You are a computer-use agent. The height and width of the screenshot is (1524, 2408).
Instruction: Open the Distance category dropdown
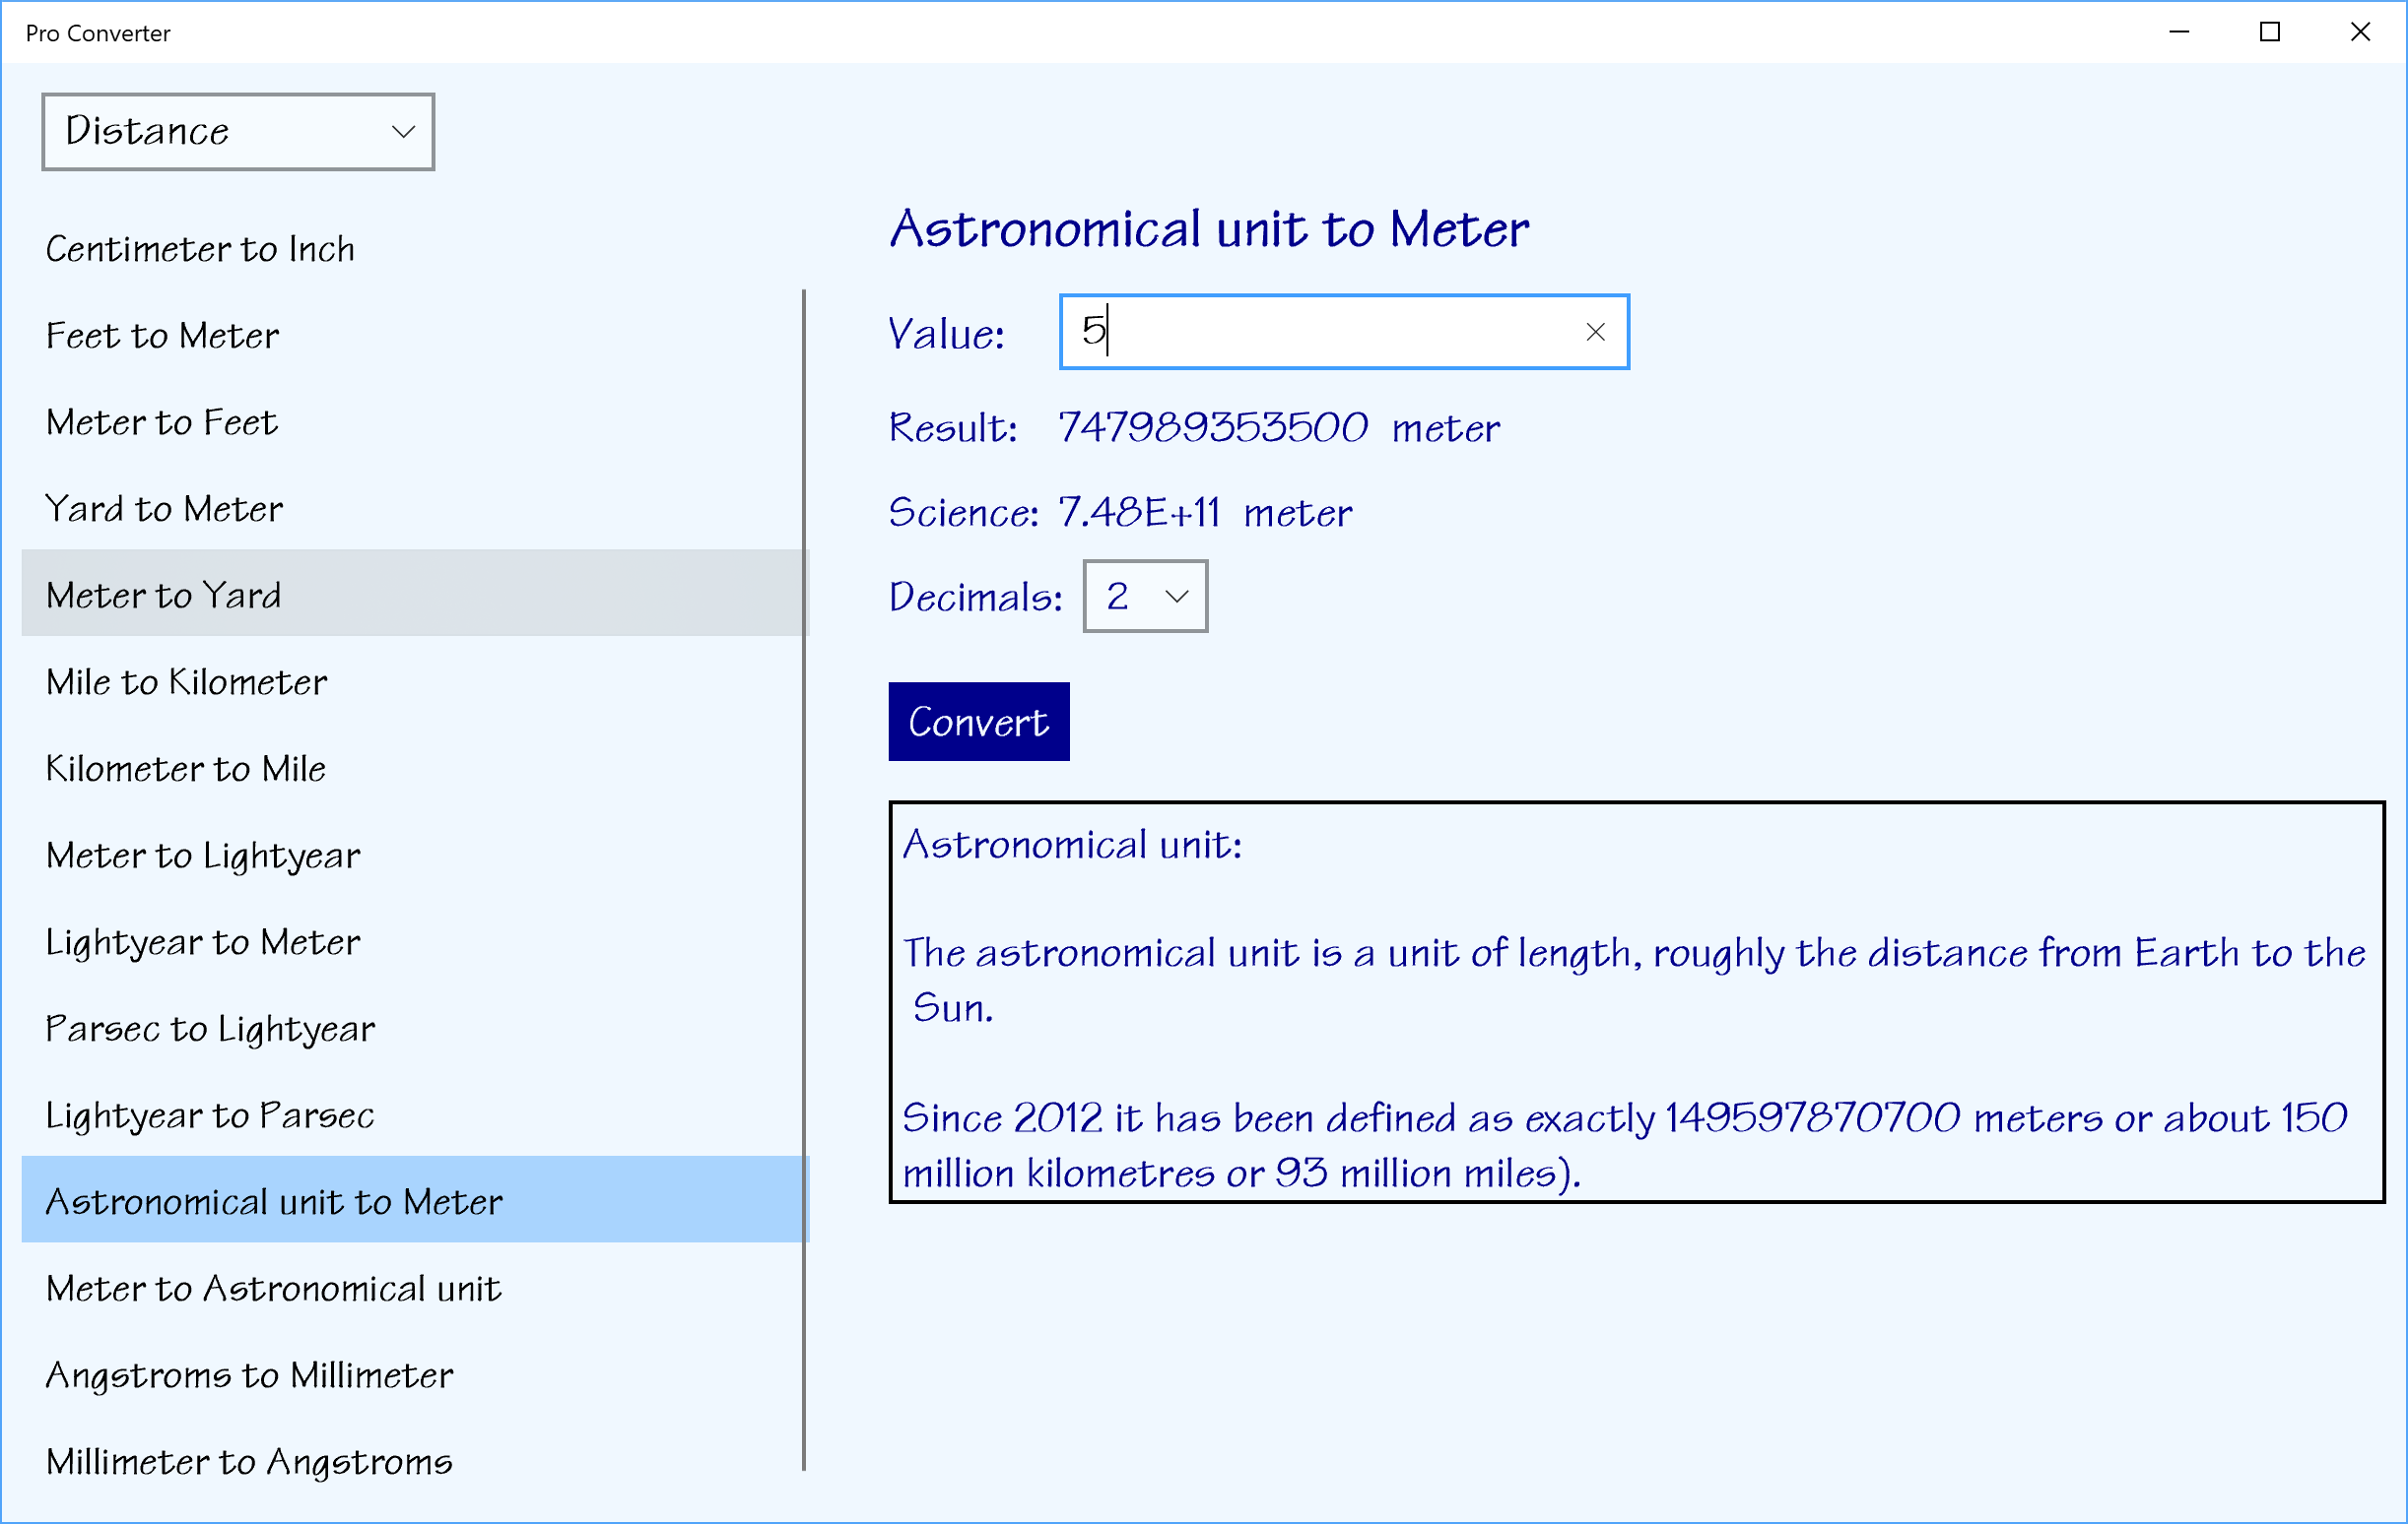238,132
